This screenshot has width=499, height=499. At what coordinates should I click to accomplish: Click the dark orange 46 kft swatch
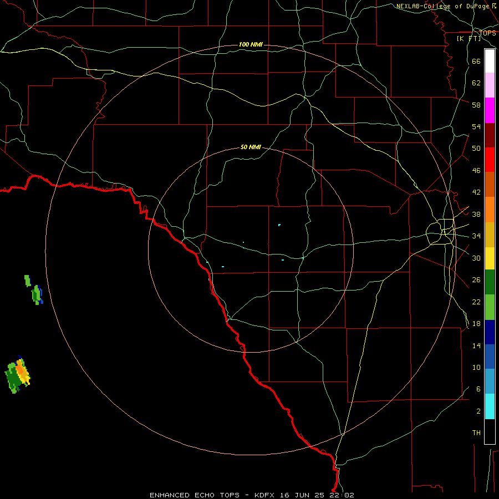point(490,184)
